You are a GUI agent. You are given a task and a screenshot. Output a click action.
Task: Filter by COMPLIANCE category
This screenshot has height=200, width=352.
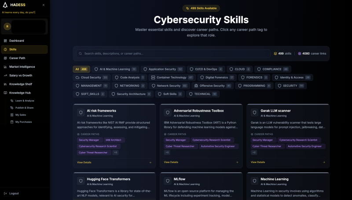coord(273,69)
